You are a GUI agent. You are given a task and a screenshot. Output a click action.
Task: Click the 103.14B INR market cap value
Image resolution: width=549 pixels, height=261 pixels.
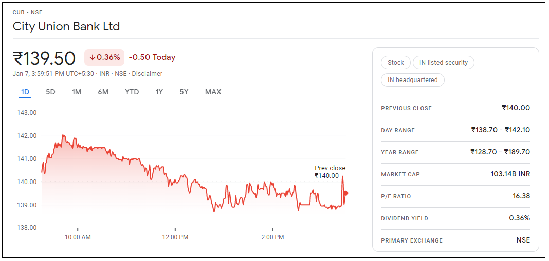point(510,174)
